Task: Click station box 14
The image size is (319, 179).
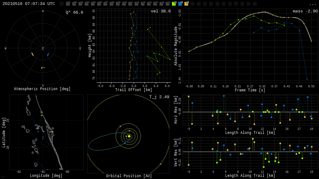Action: click(149, 4)
